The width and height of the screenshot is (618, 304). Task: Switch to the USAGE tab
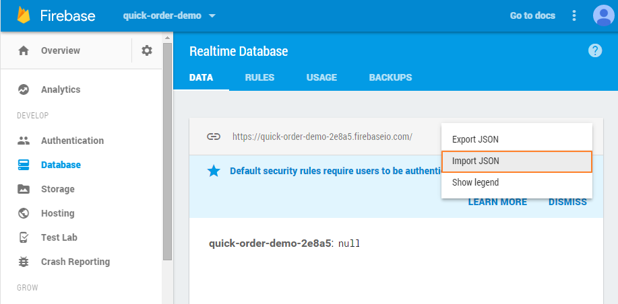[321, 77]
